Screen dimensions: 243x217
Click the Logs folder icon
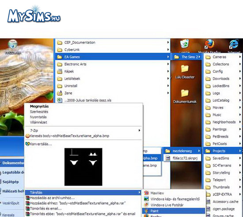pyautogui.click(x=208, y=93)
